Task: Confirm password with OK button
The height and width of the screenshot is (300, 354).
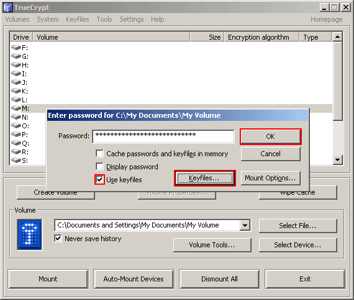Action: [270, 136]
